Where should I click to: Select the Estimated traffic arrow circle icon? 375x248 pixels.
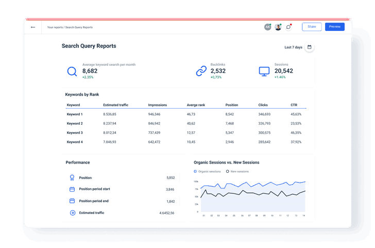73,212
